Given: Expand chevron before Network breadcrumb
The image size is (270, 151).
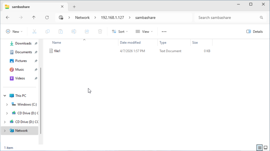Looking at the screenshot, I should tap(69, 18).
